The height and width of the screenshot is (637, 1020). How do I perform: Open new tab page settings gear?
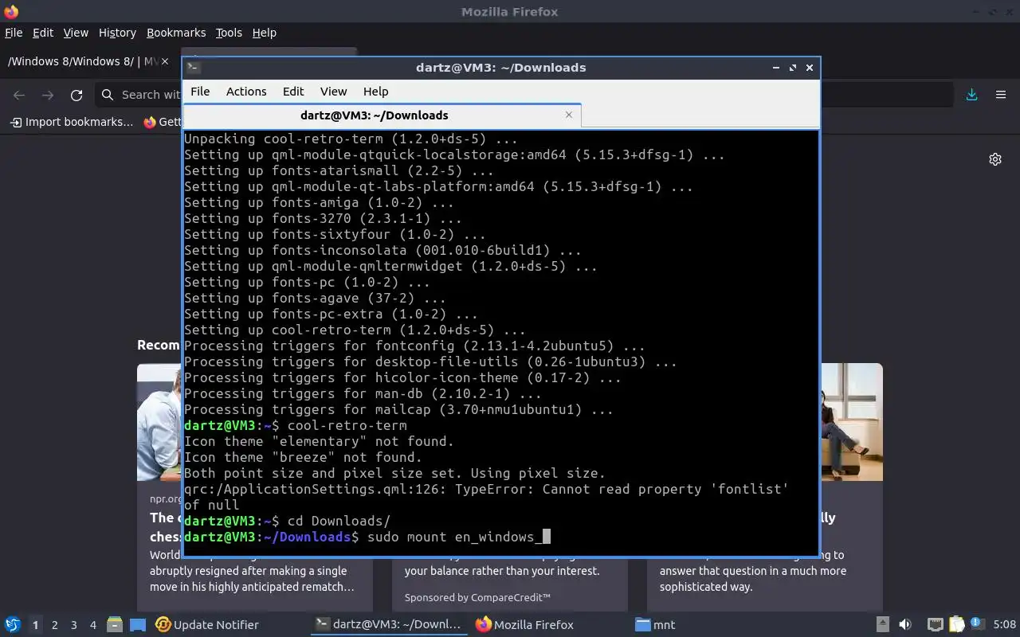995,159
